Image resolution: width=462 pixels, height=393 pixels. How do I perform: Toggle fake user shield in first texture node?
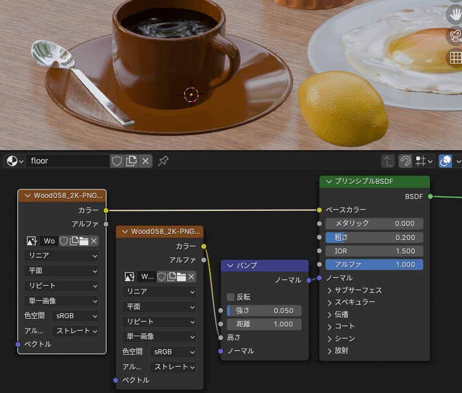tap(64, 241)
